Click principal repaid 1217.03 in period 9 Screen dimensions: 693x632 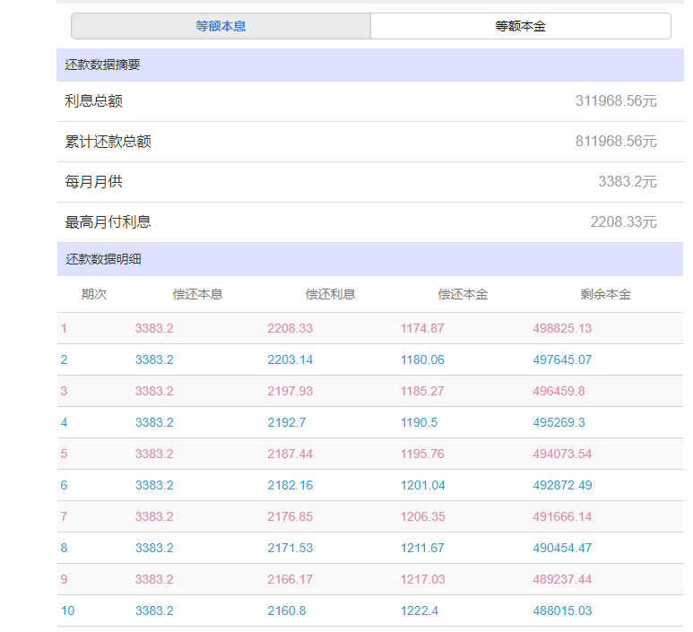pos(422,580)
